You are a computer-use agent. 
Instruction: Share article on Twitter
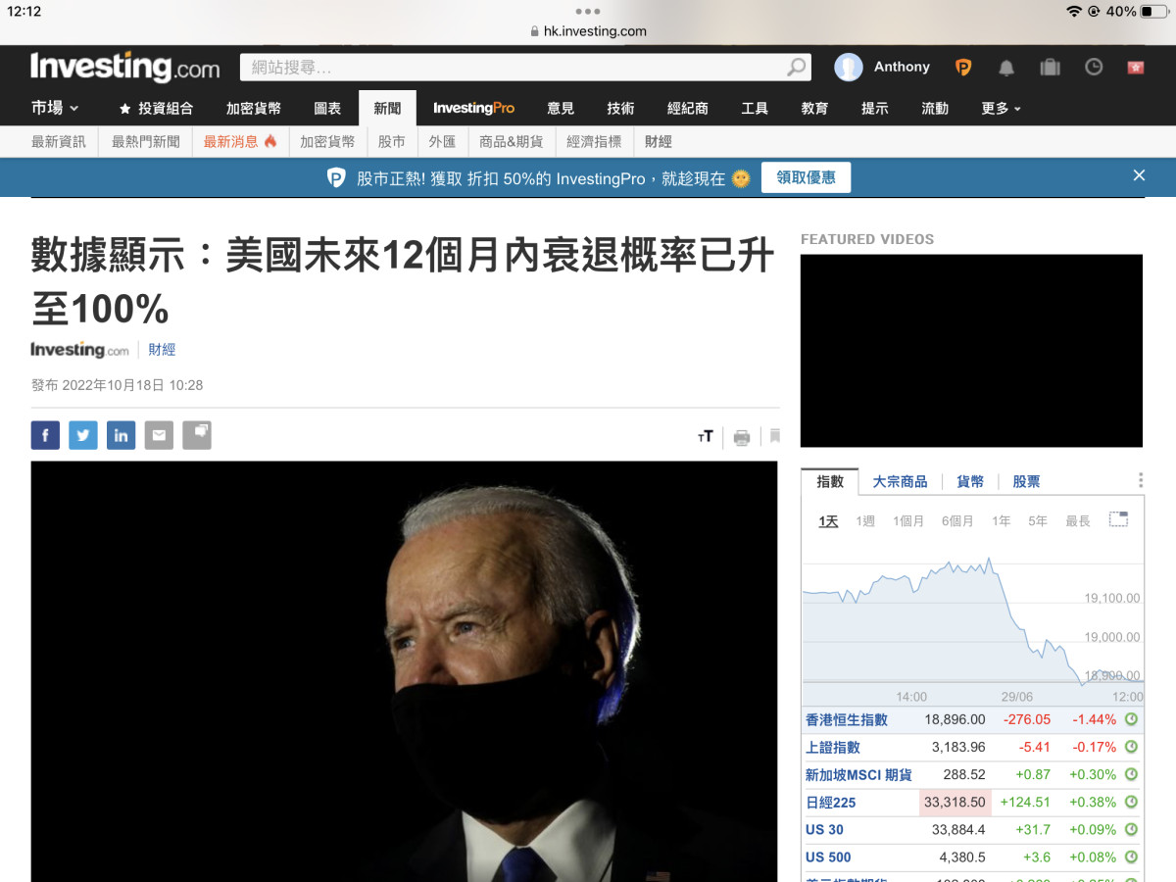click(x=83, y=435)
